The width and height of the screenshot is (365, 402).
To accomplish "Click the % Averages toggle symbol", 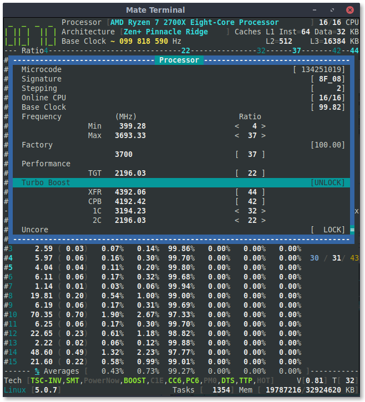I will click(37, 372).
